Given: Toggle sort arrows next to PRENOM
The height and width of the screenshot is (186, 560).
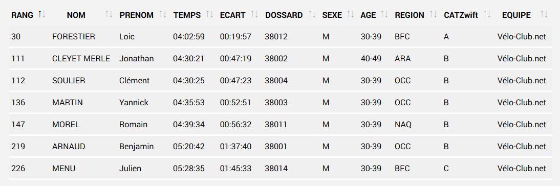Looking at the screenshot, I should (x=163, y=15).
